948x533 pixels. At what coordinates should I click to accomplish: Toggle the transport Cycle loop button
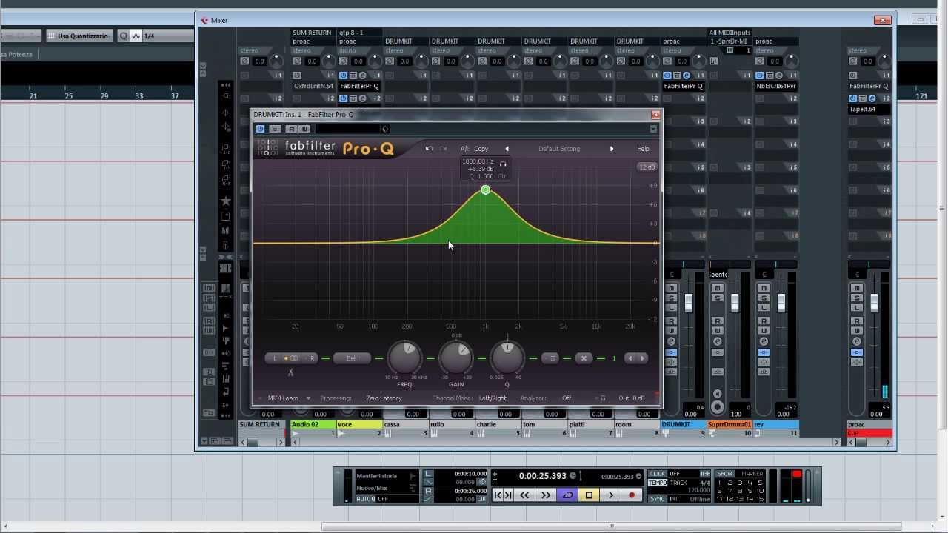[567, 495]
